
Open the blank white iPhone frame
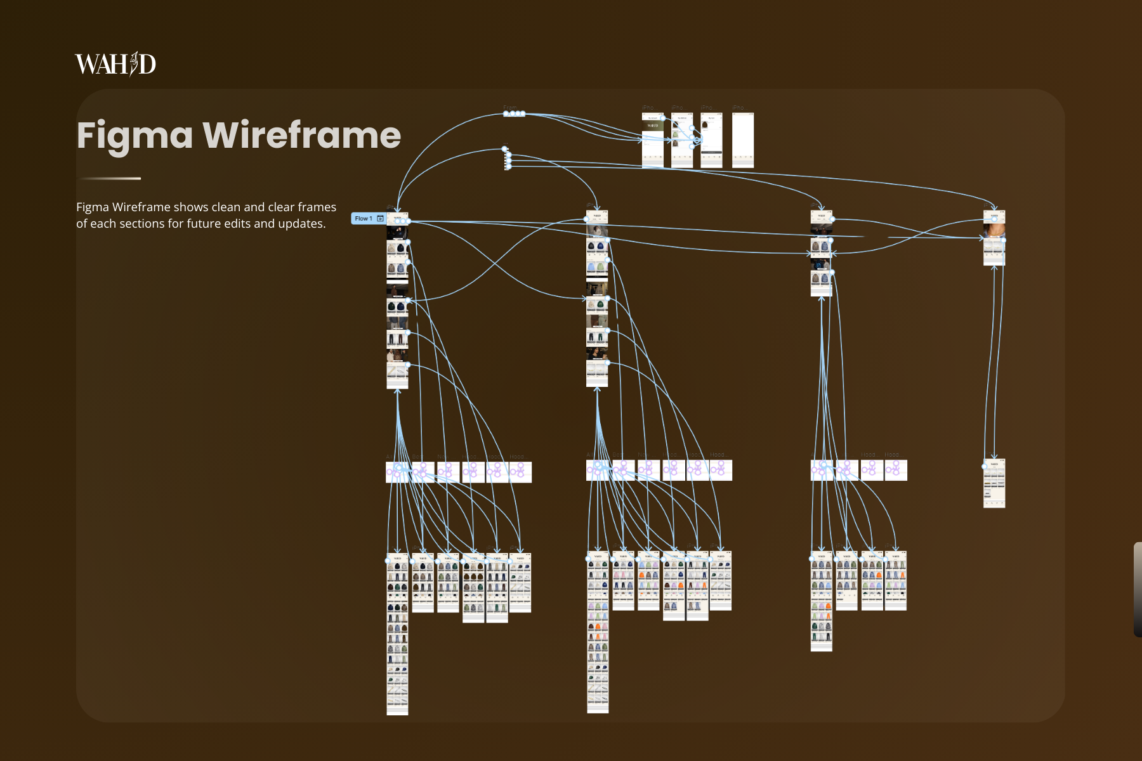click(x=743, y=140)
